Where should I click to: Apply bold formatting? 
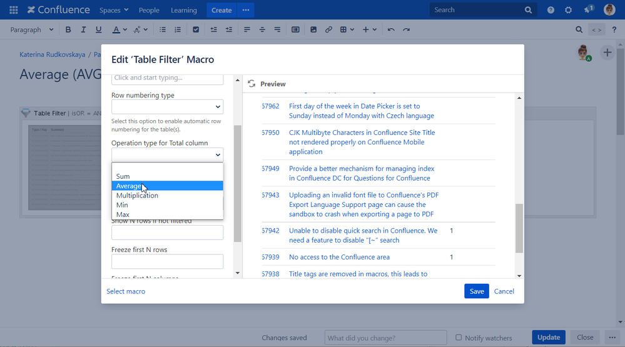pos(68,29)
